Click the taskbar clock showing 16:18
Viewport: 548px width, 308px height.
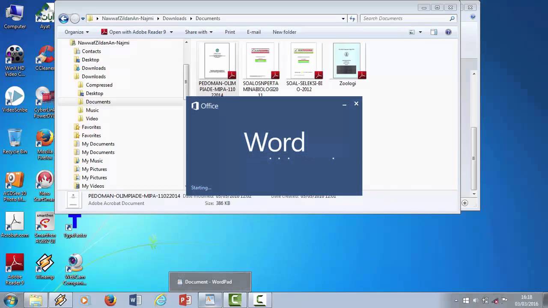click(527, 300)
